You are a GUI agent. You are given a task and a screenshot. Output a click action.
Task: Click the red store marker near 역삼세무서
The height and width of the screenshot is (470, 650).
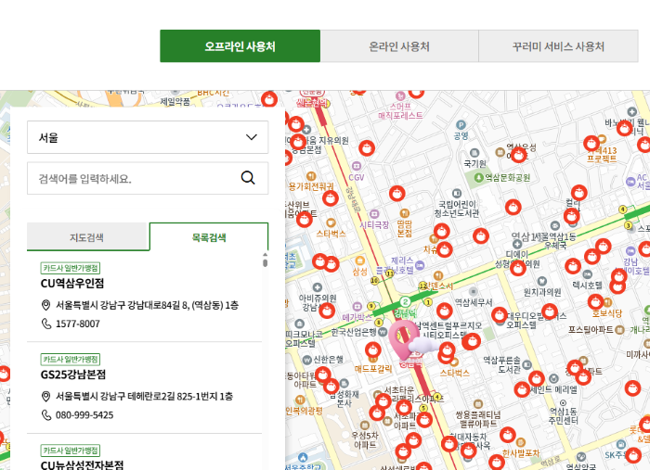pyautogui.click(x=445, y=311)
